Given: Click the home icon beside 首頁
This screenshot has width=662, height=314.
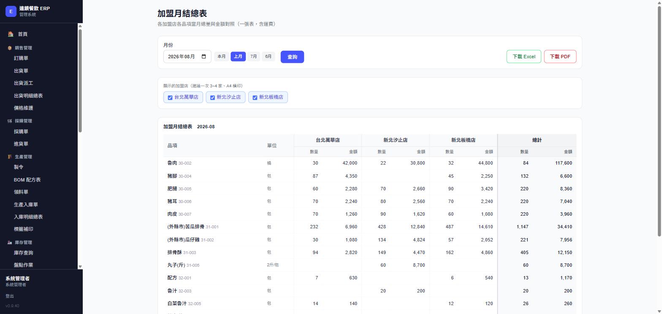Looking at the screenshot, I should pyautogui.click(x=11, y=34).
